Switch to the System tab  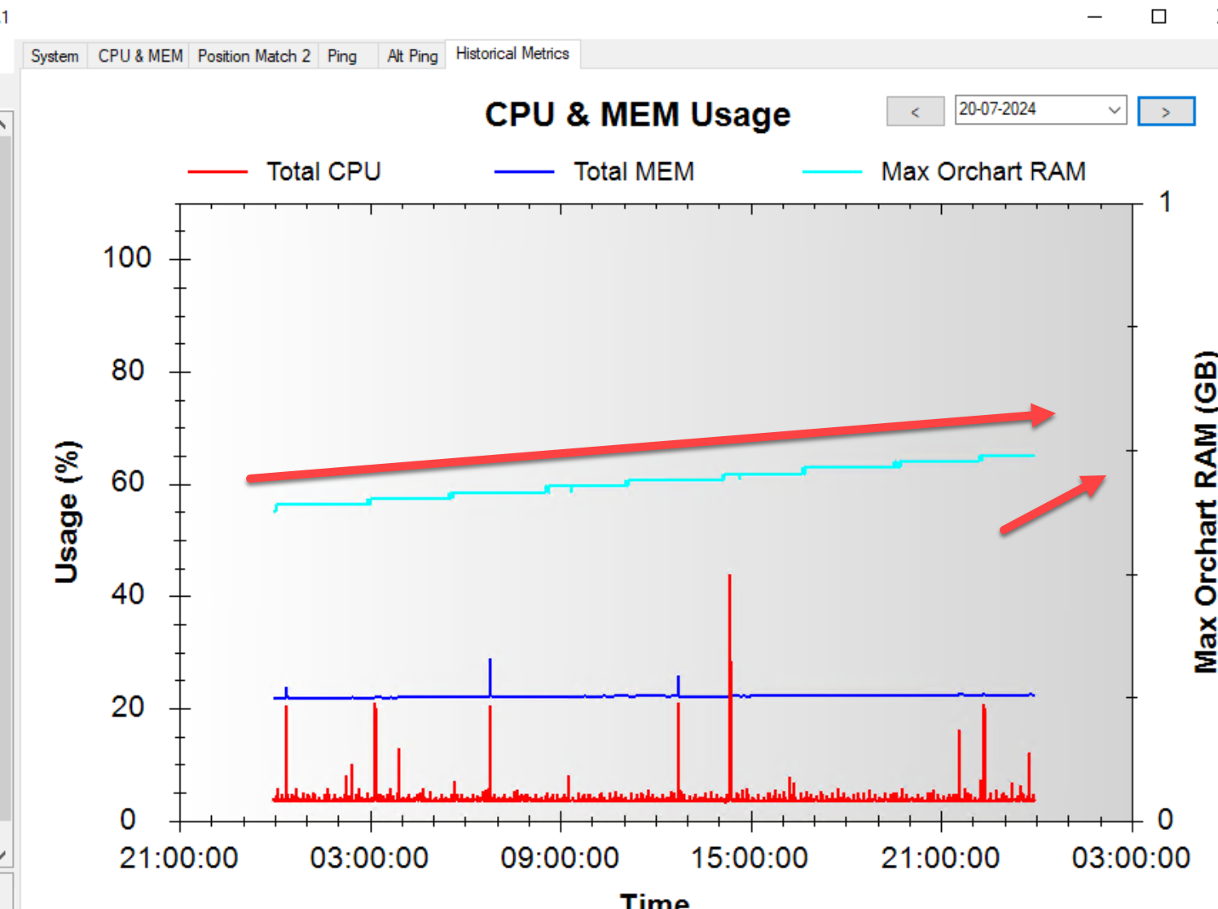pos(55,56)
